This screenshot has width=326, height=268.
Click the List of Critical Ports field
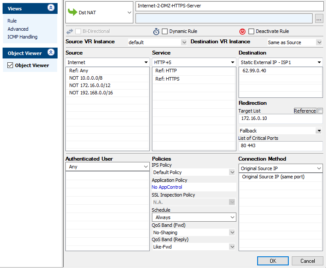click(281, 145)
